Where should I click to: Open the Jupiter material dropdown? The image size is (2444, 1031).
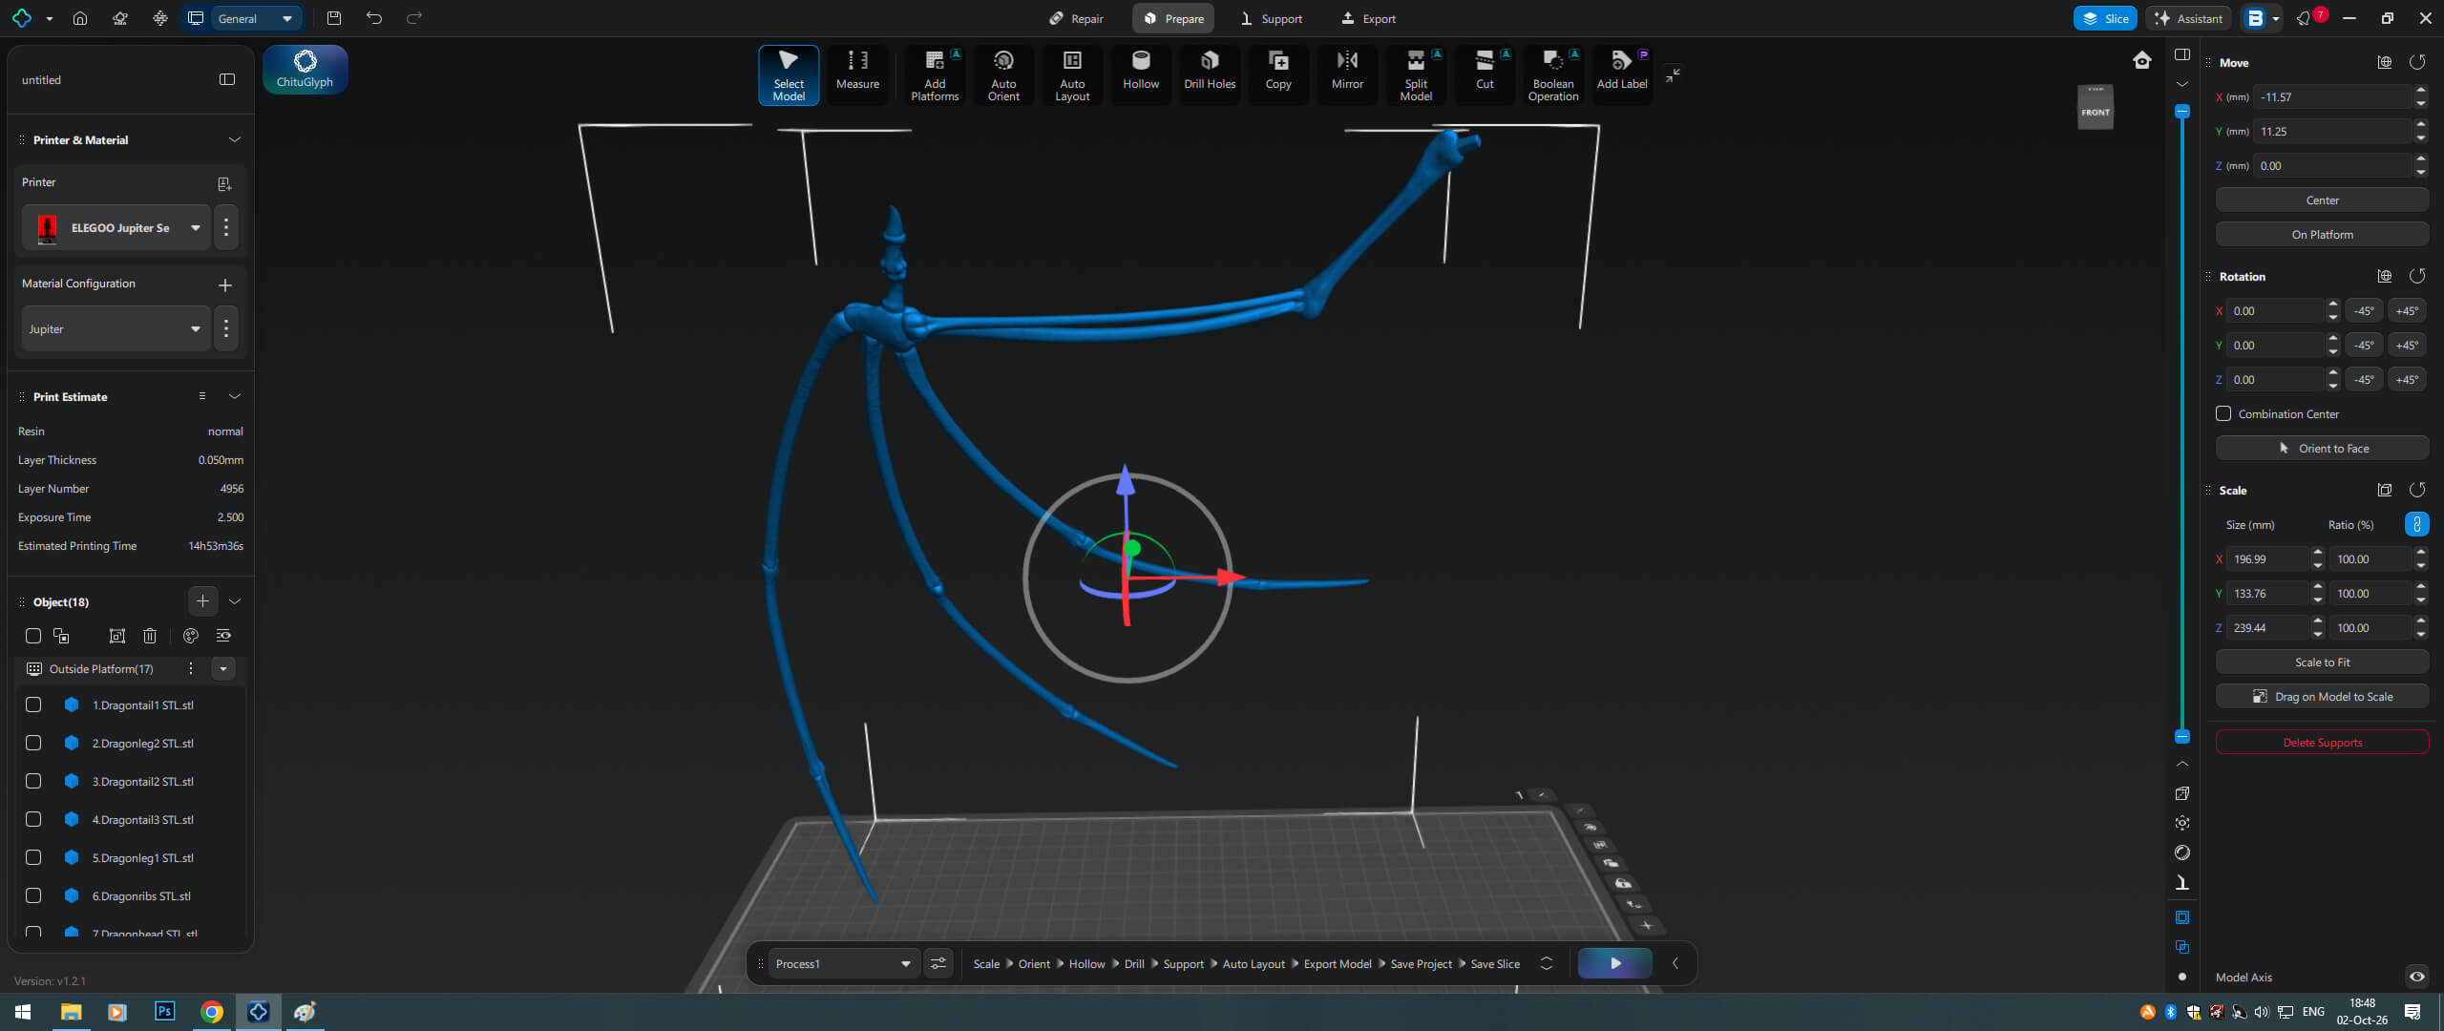tap(116, 328)
